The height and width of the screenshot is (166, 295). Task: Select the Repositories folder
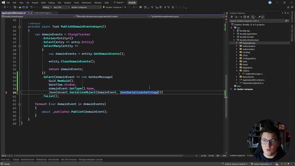coord(248,77)
